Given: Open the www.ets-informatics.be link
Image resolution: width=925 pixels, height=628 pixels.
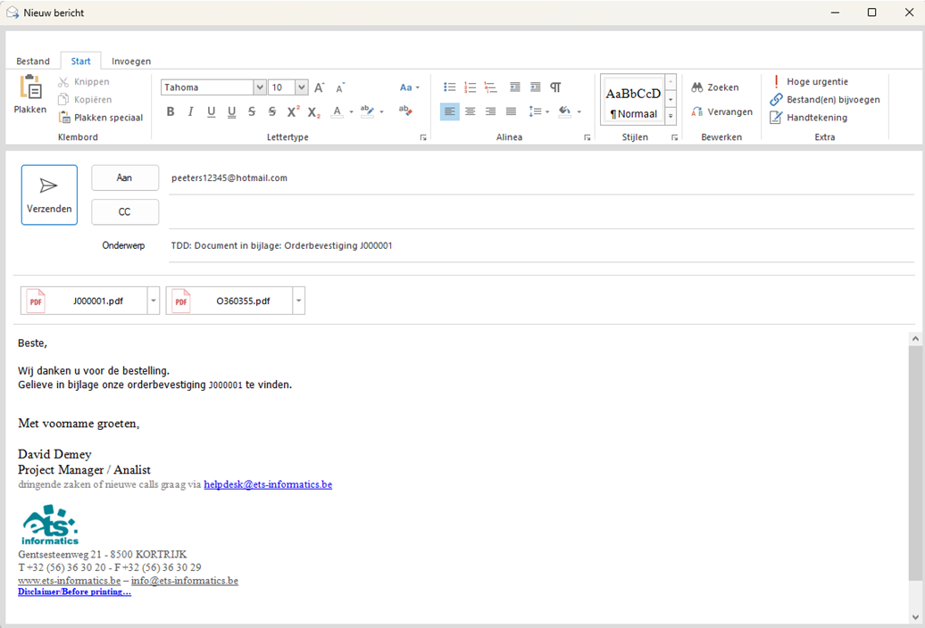Looking at the screenshot, I should click(x=69, y=581).
